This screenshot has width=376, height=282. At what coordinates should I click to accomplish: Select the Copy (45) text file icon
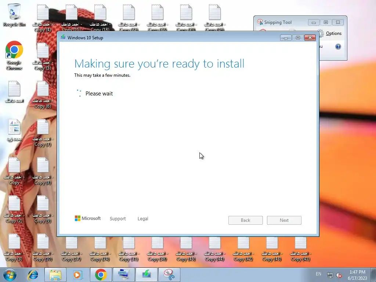(x=186, y=249)
